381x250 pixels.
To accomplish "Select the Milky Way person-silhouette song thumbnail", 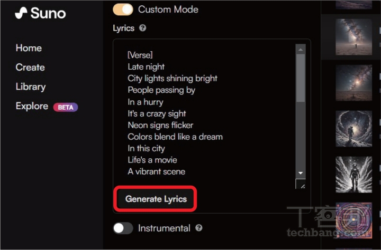I will tap(353, 37).
